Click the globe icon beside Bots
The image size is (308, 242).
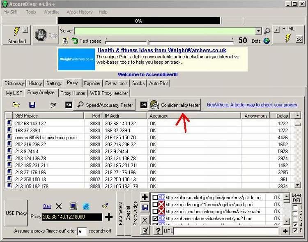267,41
